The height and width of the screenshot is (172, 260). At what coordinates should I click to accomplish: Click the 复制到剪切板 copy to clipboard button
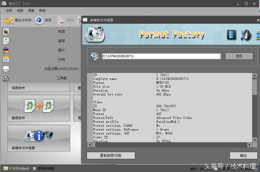[111, 155]
